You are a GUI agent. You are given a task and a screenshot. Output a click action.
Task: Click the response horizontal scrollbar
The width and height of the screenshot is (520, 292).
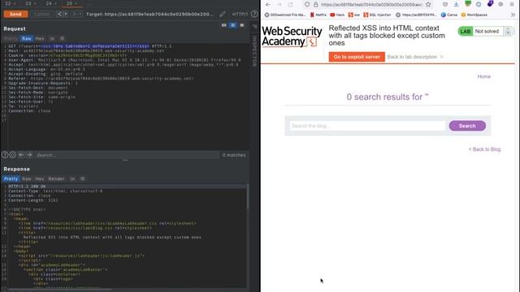(59, 290)
